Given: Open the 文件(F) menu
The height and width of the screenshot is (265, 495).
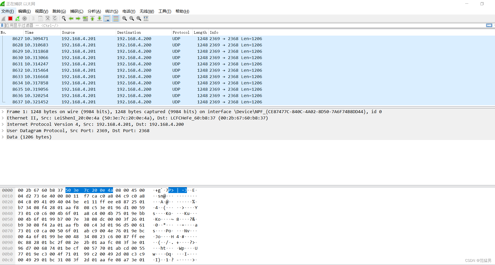Looking at the screenshot, I should [8, 11].
